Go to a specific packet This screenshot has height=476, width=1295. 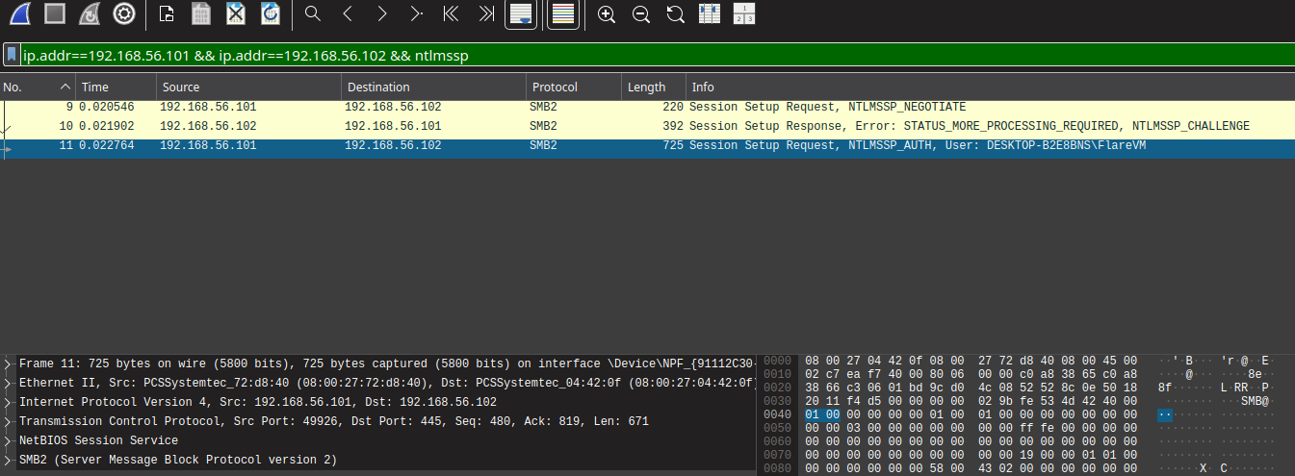[x=417, y=13]
